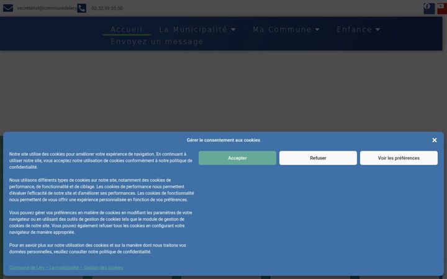Click paragraph starting 'Notre site utilise des cookies'
The image size is (447, 279).
[x=101, y=161]
